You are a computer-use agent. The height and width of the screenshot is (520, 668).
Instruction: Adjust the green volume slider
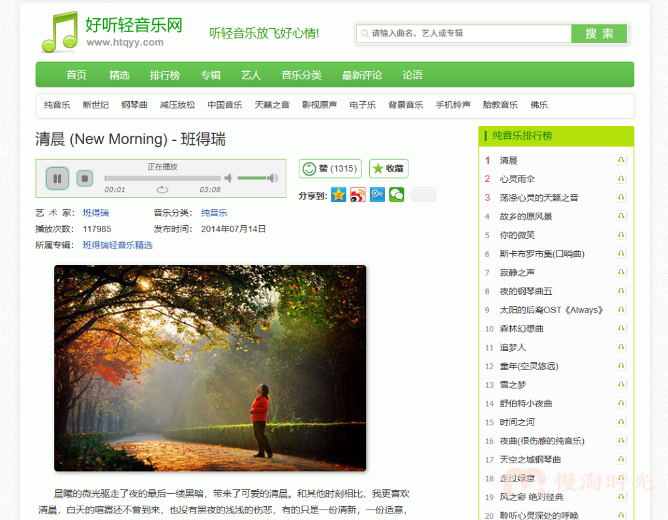252,177
